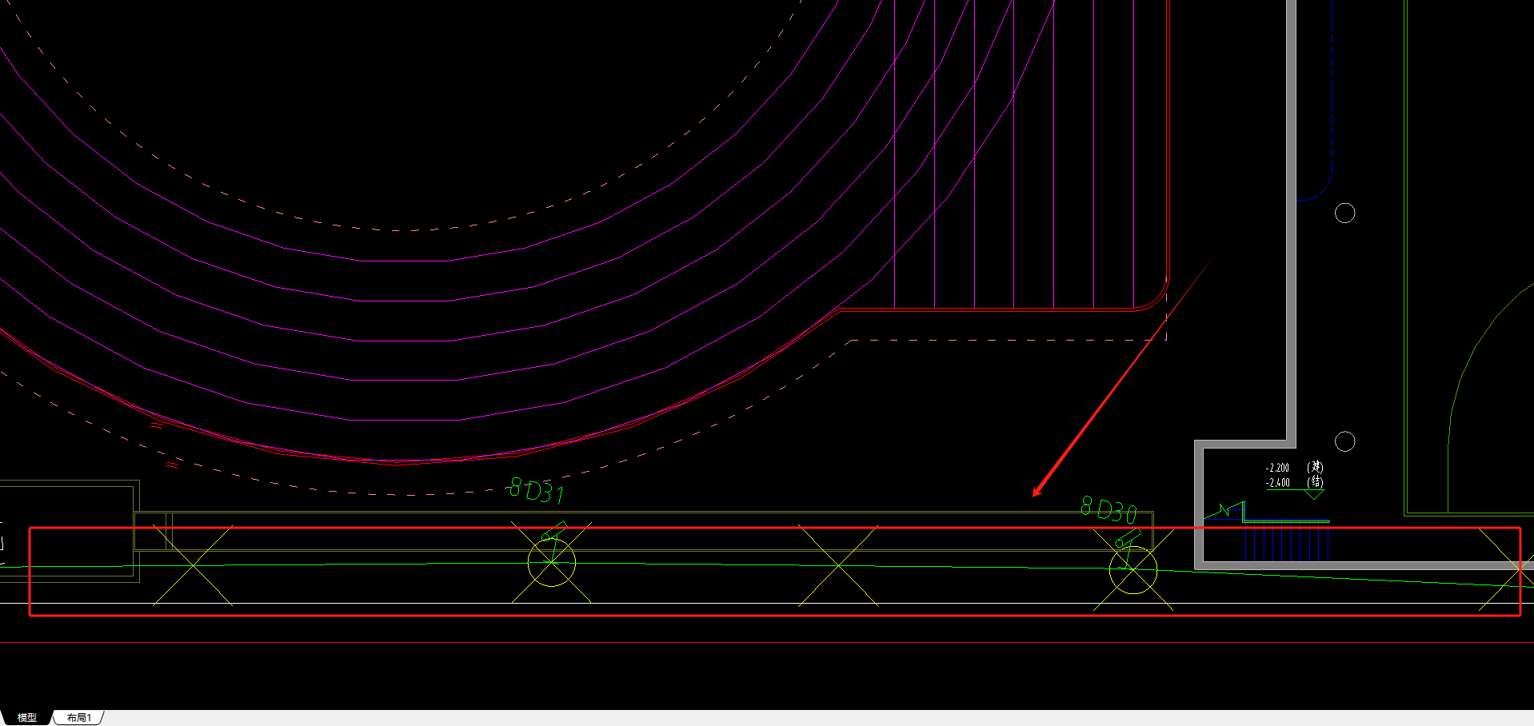
Task: Select the green break-line symbol near stairs
Action: click(1224, 509)
